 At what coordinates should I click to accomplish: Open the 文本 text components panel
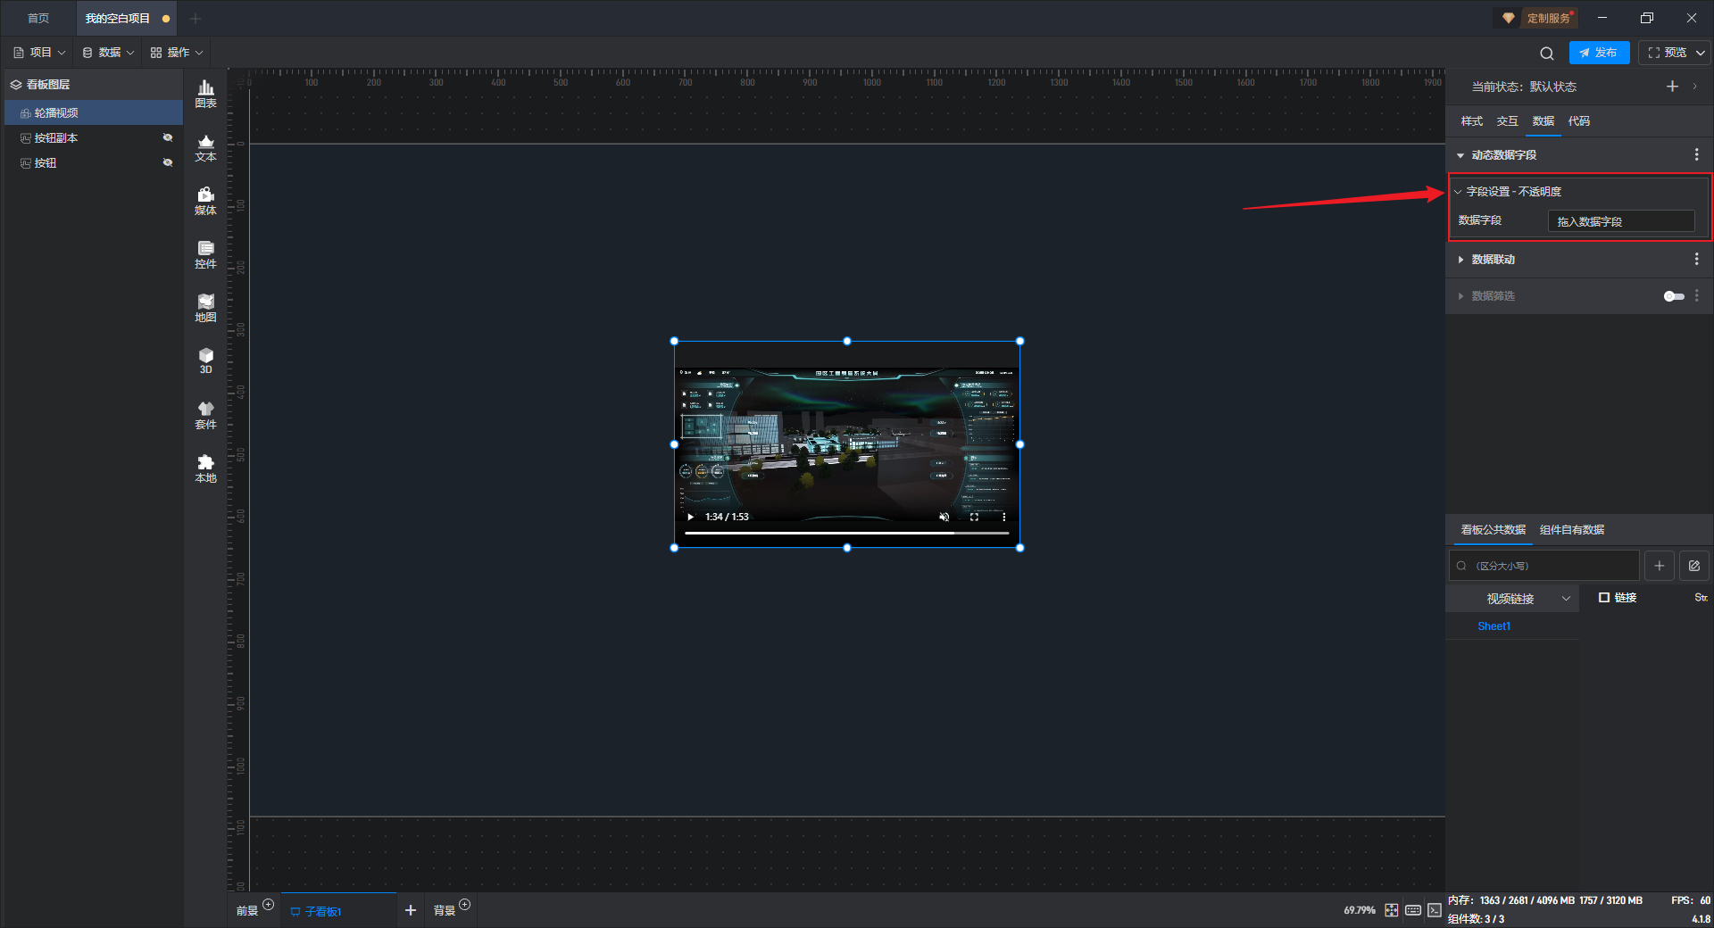[x=205, y=147]
